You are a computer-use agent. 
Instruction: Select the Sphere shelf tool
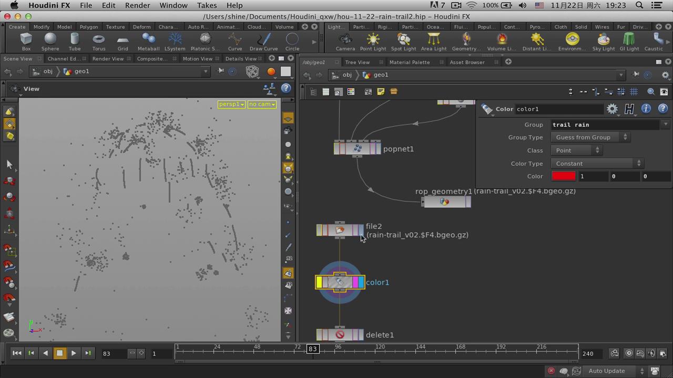point(50,41)
